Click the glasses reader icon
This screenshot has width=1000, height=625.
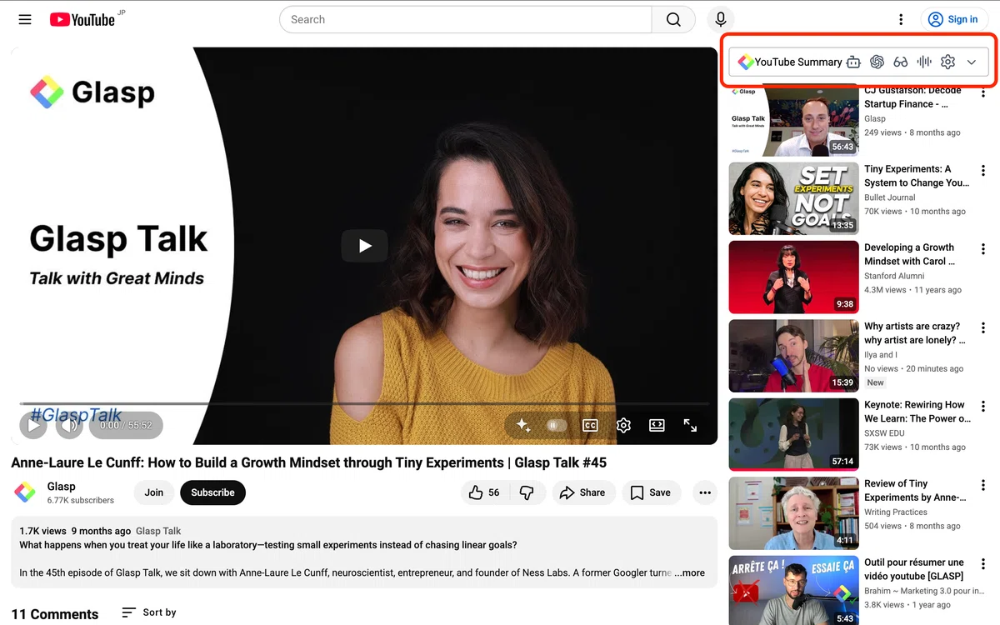point(901,62)
